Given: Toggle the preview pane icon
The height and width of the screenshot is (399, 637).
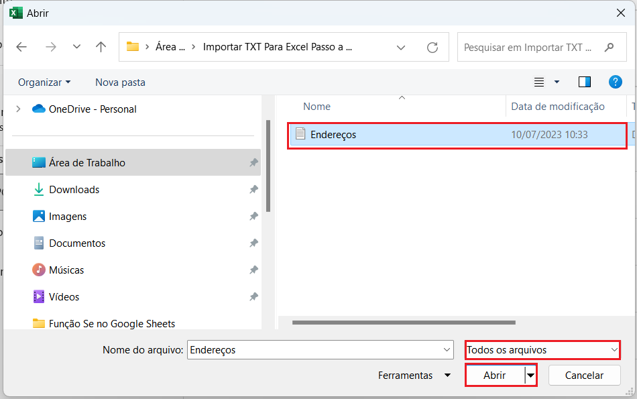Looking at the screenshot, I should pos(584,82).
